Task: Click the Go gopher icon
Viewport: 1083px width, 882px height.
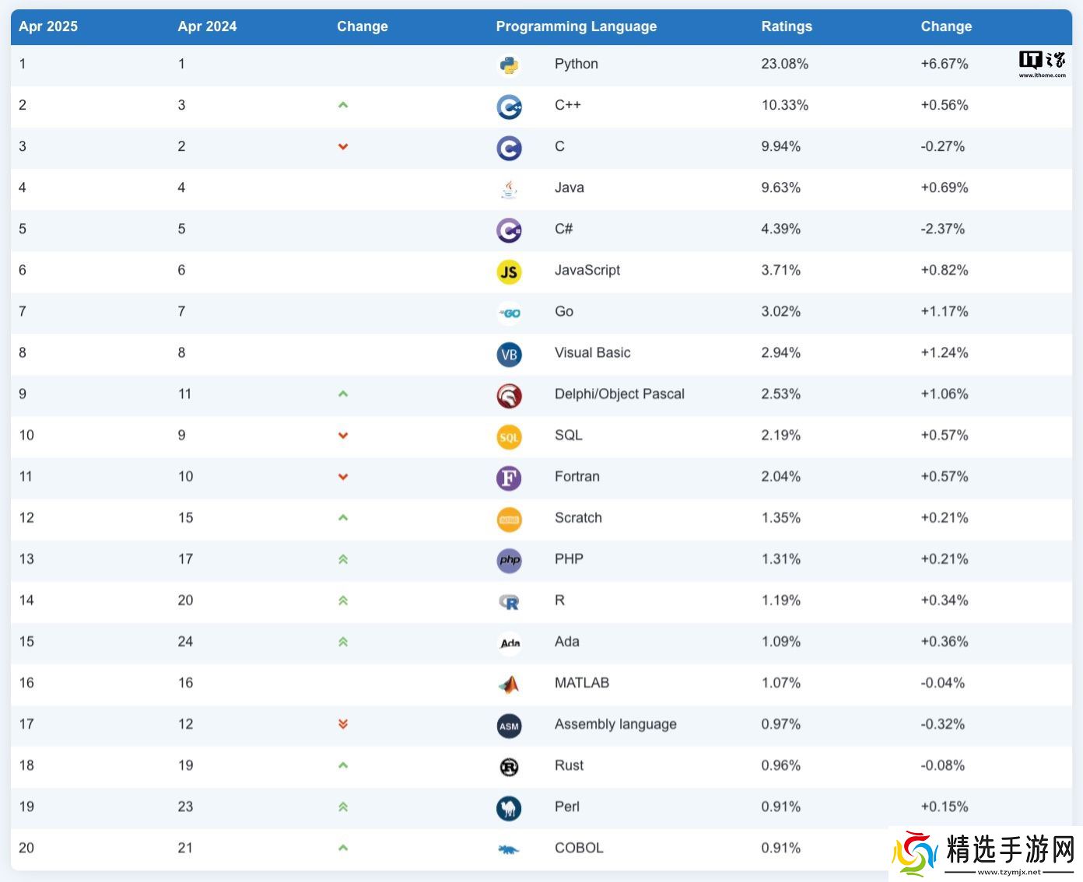Action: coord(509,313)
